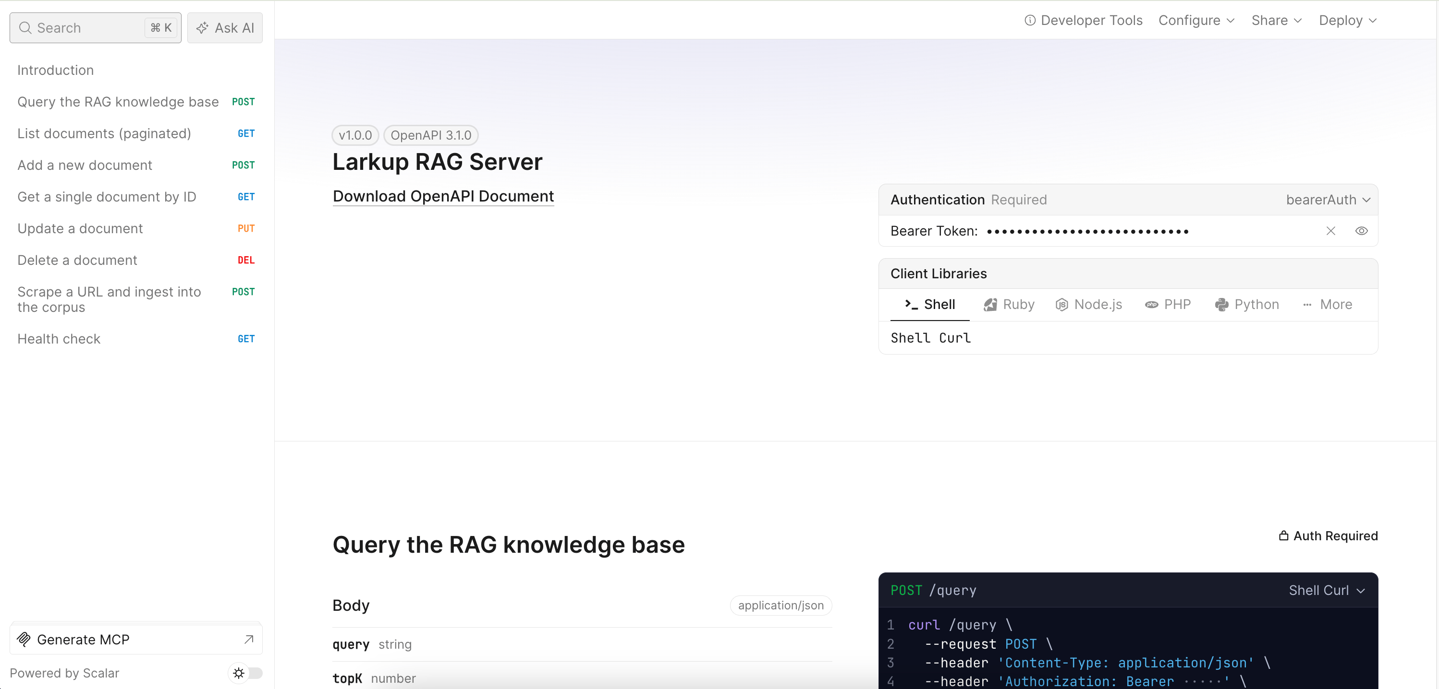
Task: Click the query string parameter
Action: (x=371, y=644)
